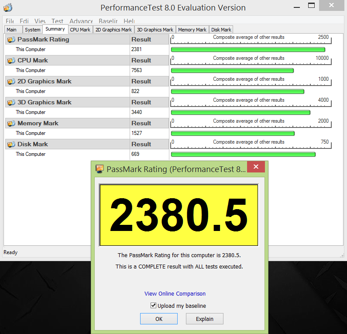Click This Computer under CPU Mark
The width and height of the screenshot is (347, 334).
(x=31, y=70)
